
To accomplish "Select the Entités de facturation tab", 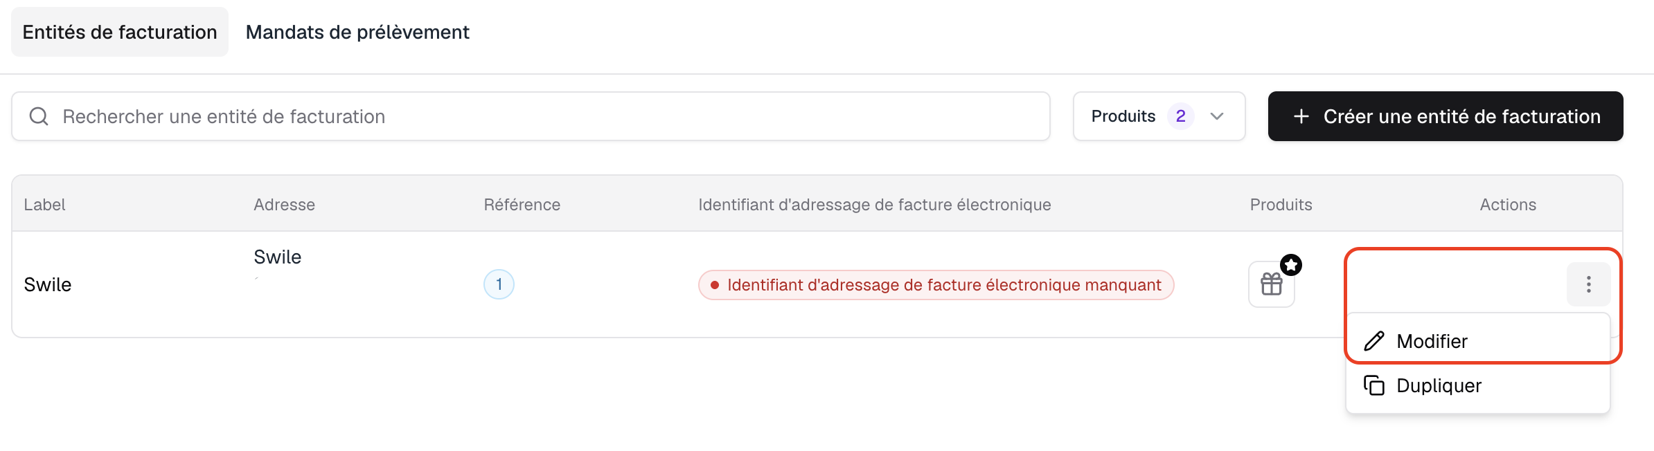I will click(120, 32).
